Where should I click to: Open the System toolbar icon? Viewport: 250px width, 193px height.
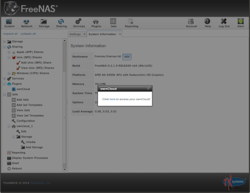9,21
